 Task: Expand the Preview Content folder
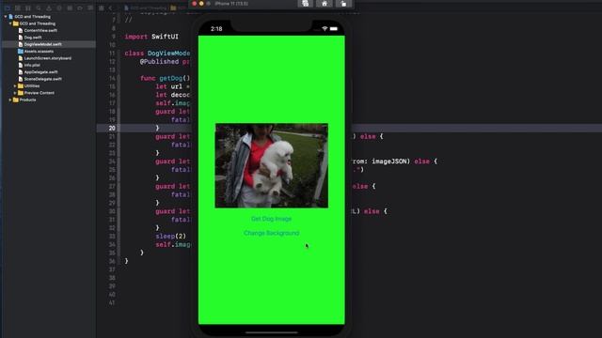[15, 93]
